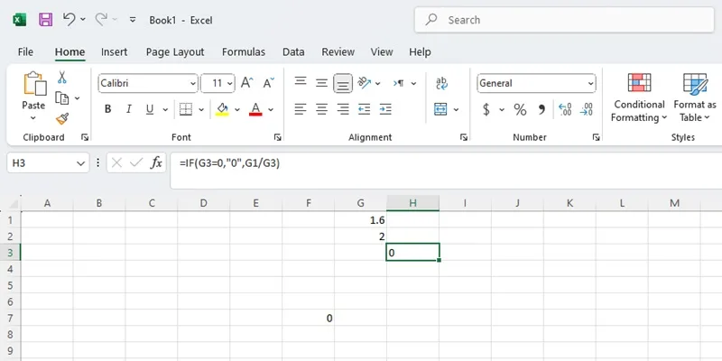This screenshot has height=361, width=722.
Task: Expand the Name Box dropdown arrow
Action: 80,163
